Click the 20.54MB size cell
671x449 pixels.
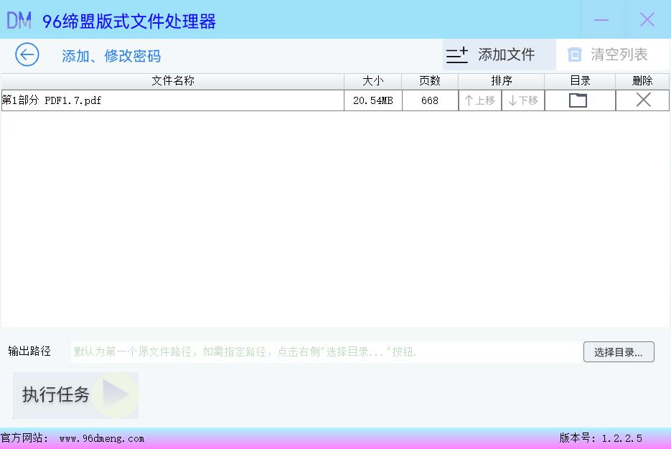[x=372, y=100]
